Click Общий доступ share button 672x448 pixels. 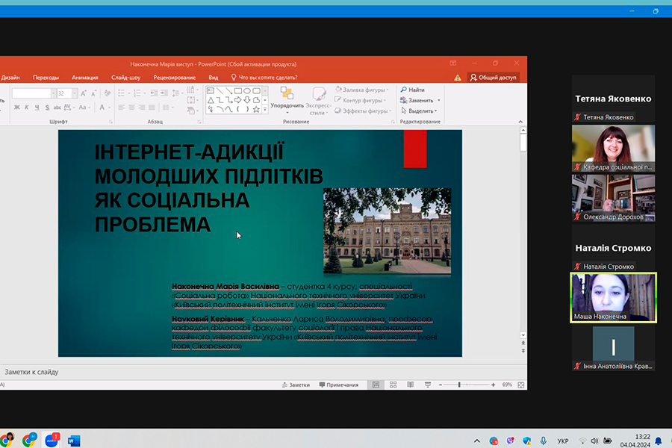coord(493,77)
